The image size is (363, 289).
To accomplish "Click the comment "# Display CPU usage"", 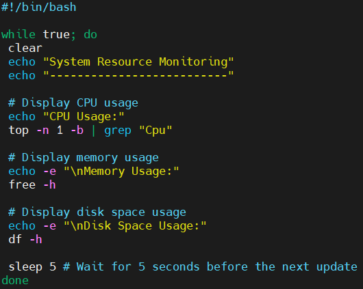I will [73, 103].
